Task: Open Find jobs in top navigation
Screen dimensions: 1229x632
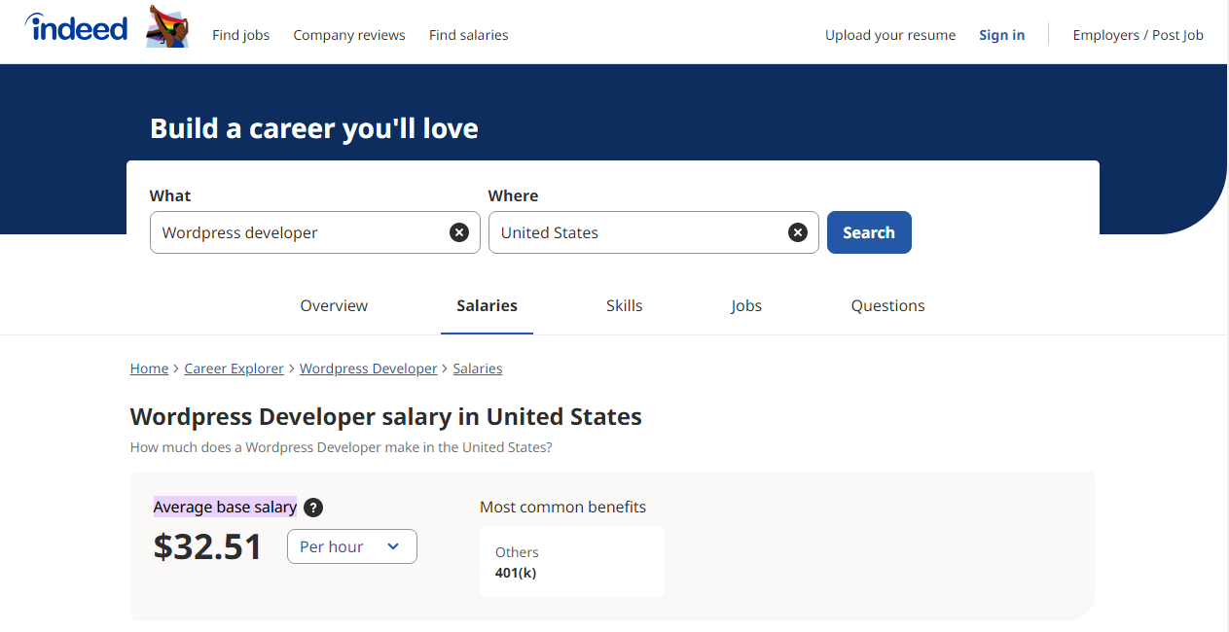Action: [241, 35]
